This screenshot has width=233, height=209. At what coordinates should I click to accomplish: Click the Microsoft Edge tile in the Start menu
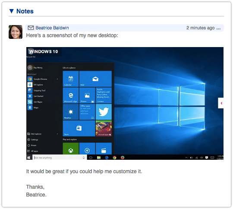71,95
